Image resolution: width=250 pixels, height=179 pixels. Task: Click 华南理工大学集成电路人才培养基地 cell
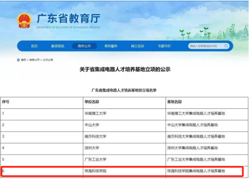[x=207, y=114]
